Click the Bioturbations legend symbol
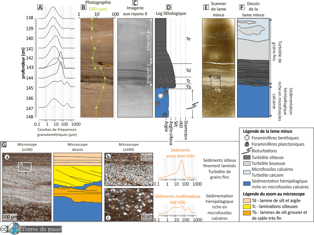The width and height of the screenshot is (314, 235). [x=246, y=151]
